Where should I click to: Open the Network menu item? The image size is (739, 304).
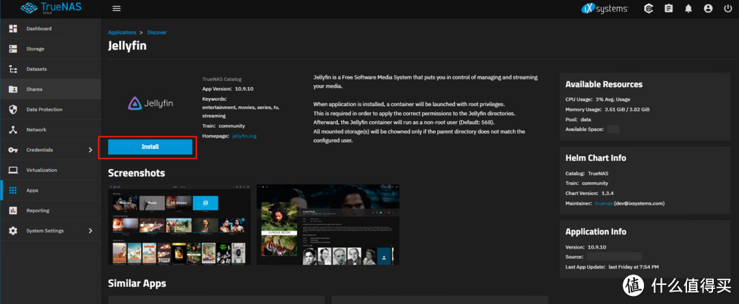point(51,129)
